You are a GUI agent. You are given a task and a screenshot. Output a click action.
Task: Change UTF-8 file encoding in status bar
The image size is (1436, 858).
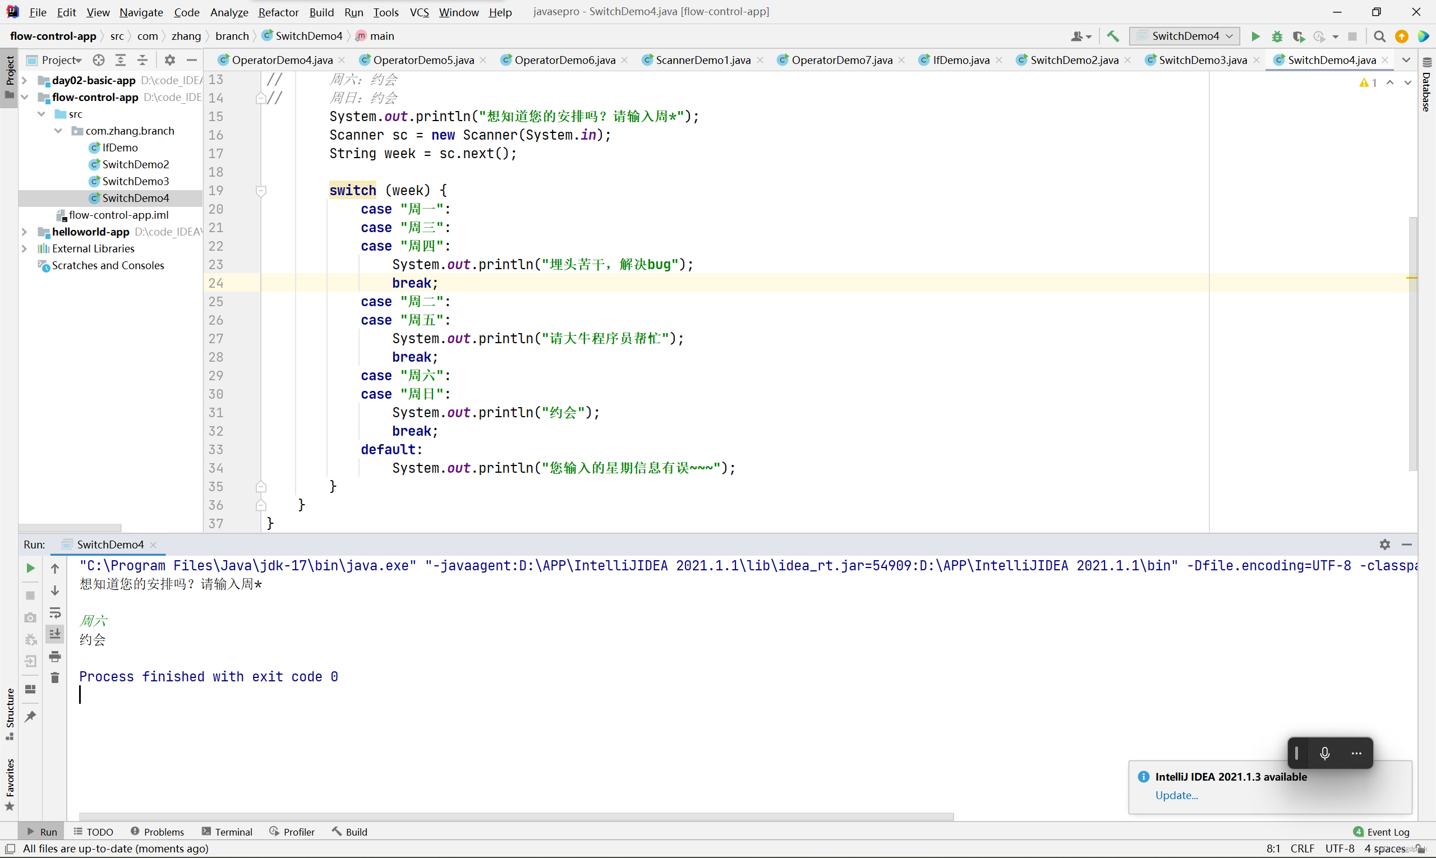click(x=1340, y=848)
